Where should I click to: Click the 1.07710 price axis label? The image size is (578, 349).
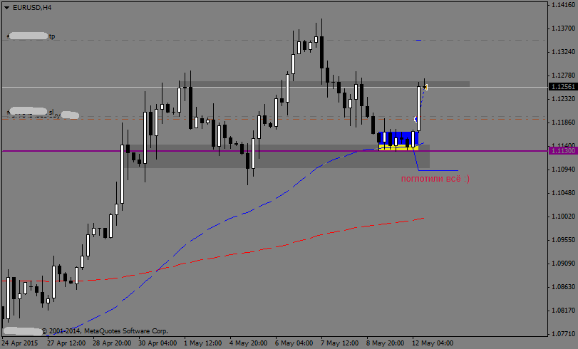[x=563, y=334]
